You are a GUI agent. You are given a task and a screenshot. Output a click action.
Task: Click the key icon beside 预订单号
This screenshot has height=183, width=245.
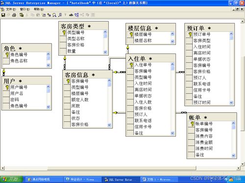(x=190, y=35)
